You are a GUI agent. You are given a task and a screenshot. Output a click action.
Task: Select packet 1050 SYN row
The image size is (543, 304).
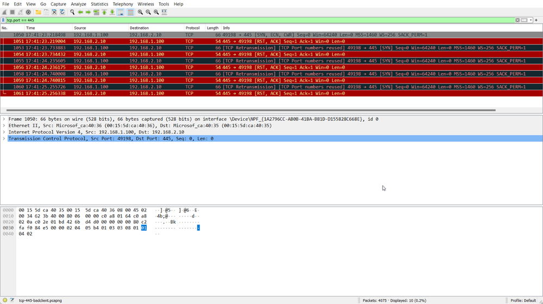(x=272, y=35)
